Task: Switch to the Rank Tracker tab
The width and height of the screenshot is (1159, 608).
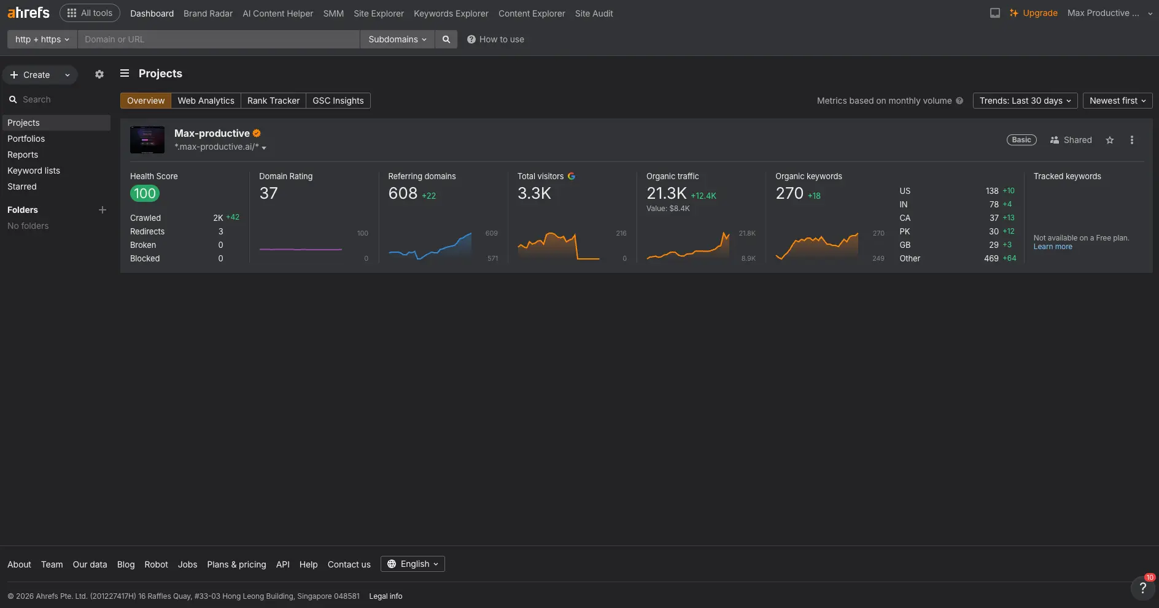Action: point(273,101)
